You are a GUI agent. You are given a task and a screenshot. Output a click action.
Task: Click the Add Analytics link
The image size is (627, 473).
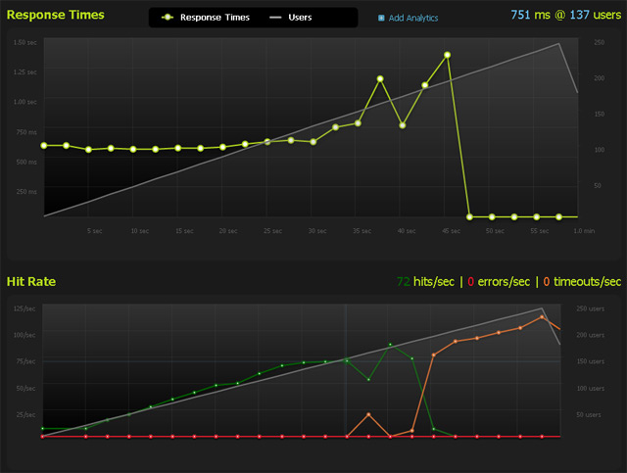(412, 19)
